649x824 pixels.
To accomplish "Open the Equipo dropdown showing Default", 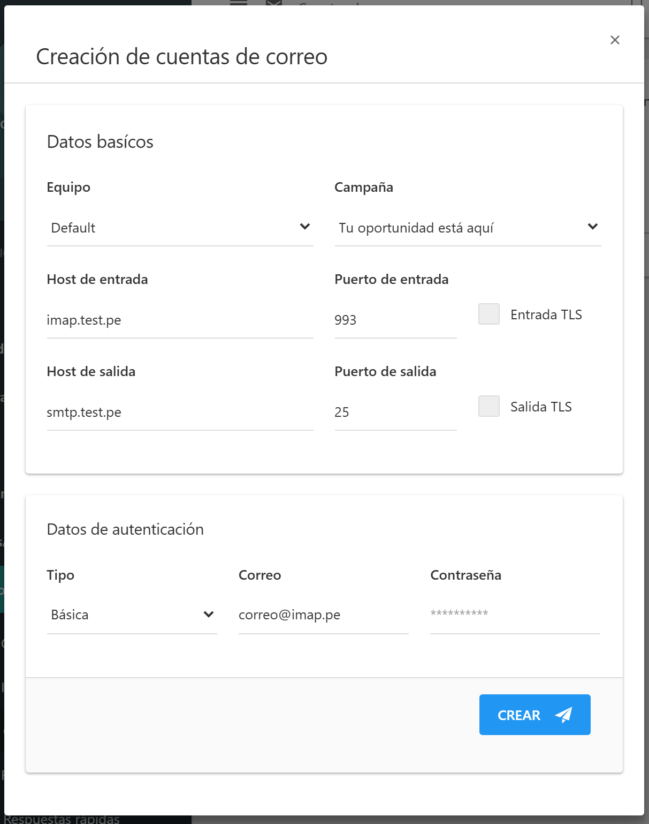I will 180,227.
